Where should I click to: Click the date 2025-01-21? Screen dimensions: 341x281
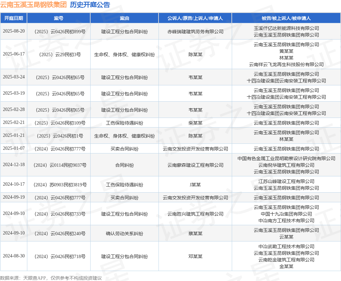(x=14, y=135)
